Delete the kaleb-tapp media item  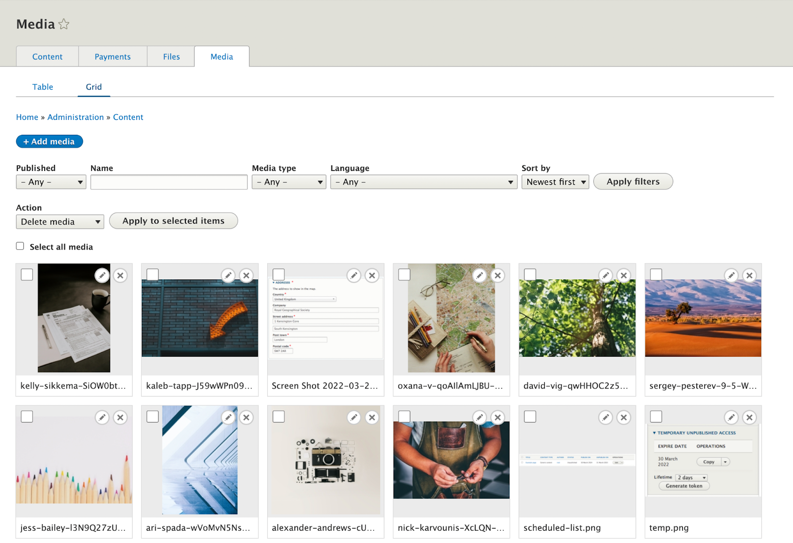click(246, 275)
